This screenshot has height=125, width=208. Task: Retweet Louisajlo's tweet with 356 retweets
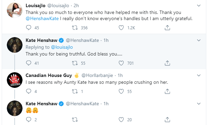[x=75, y=28]
